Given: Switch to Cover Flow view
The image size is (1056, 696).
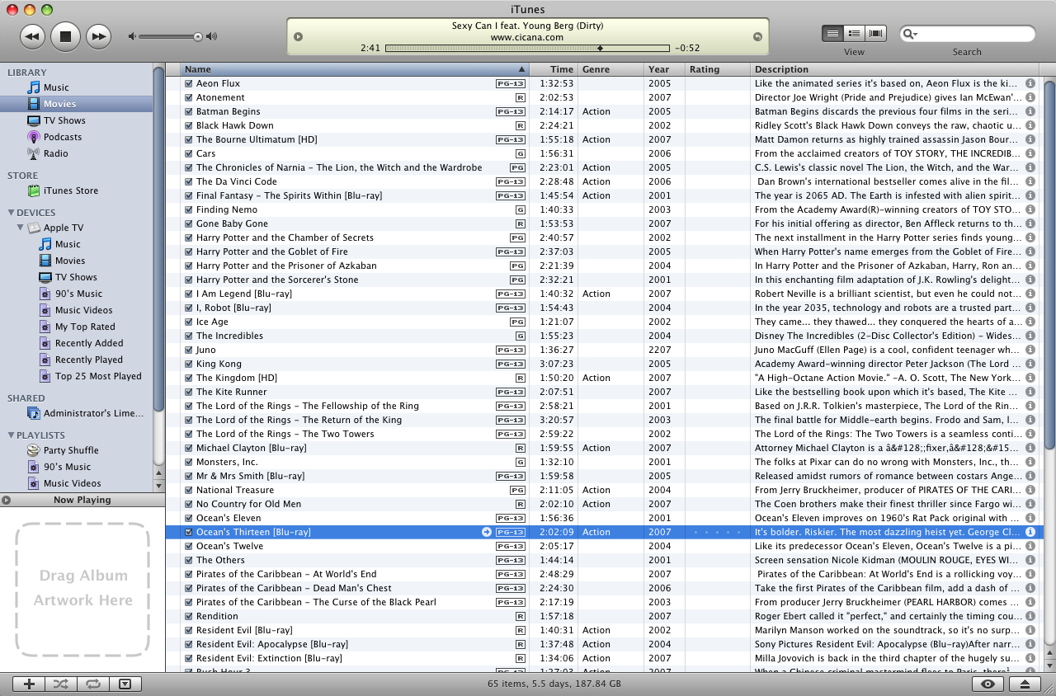Looking at the screenshot, I should [875, 33].
